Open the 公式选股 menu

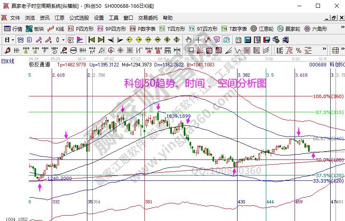click(79, 18)
